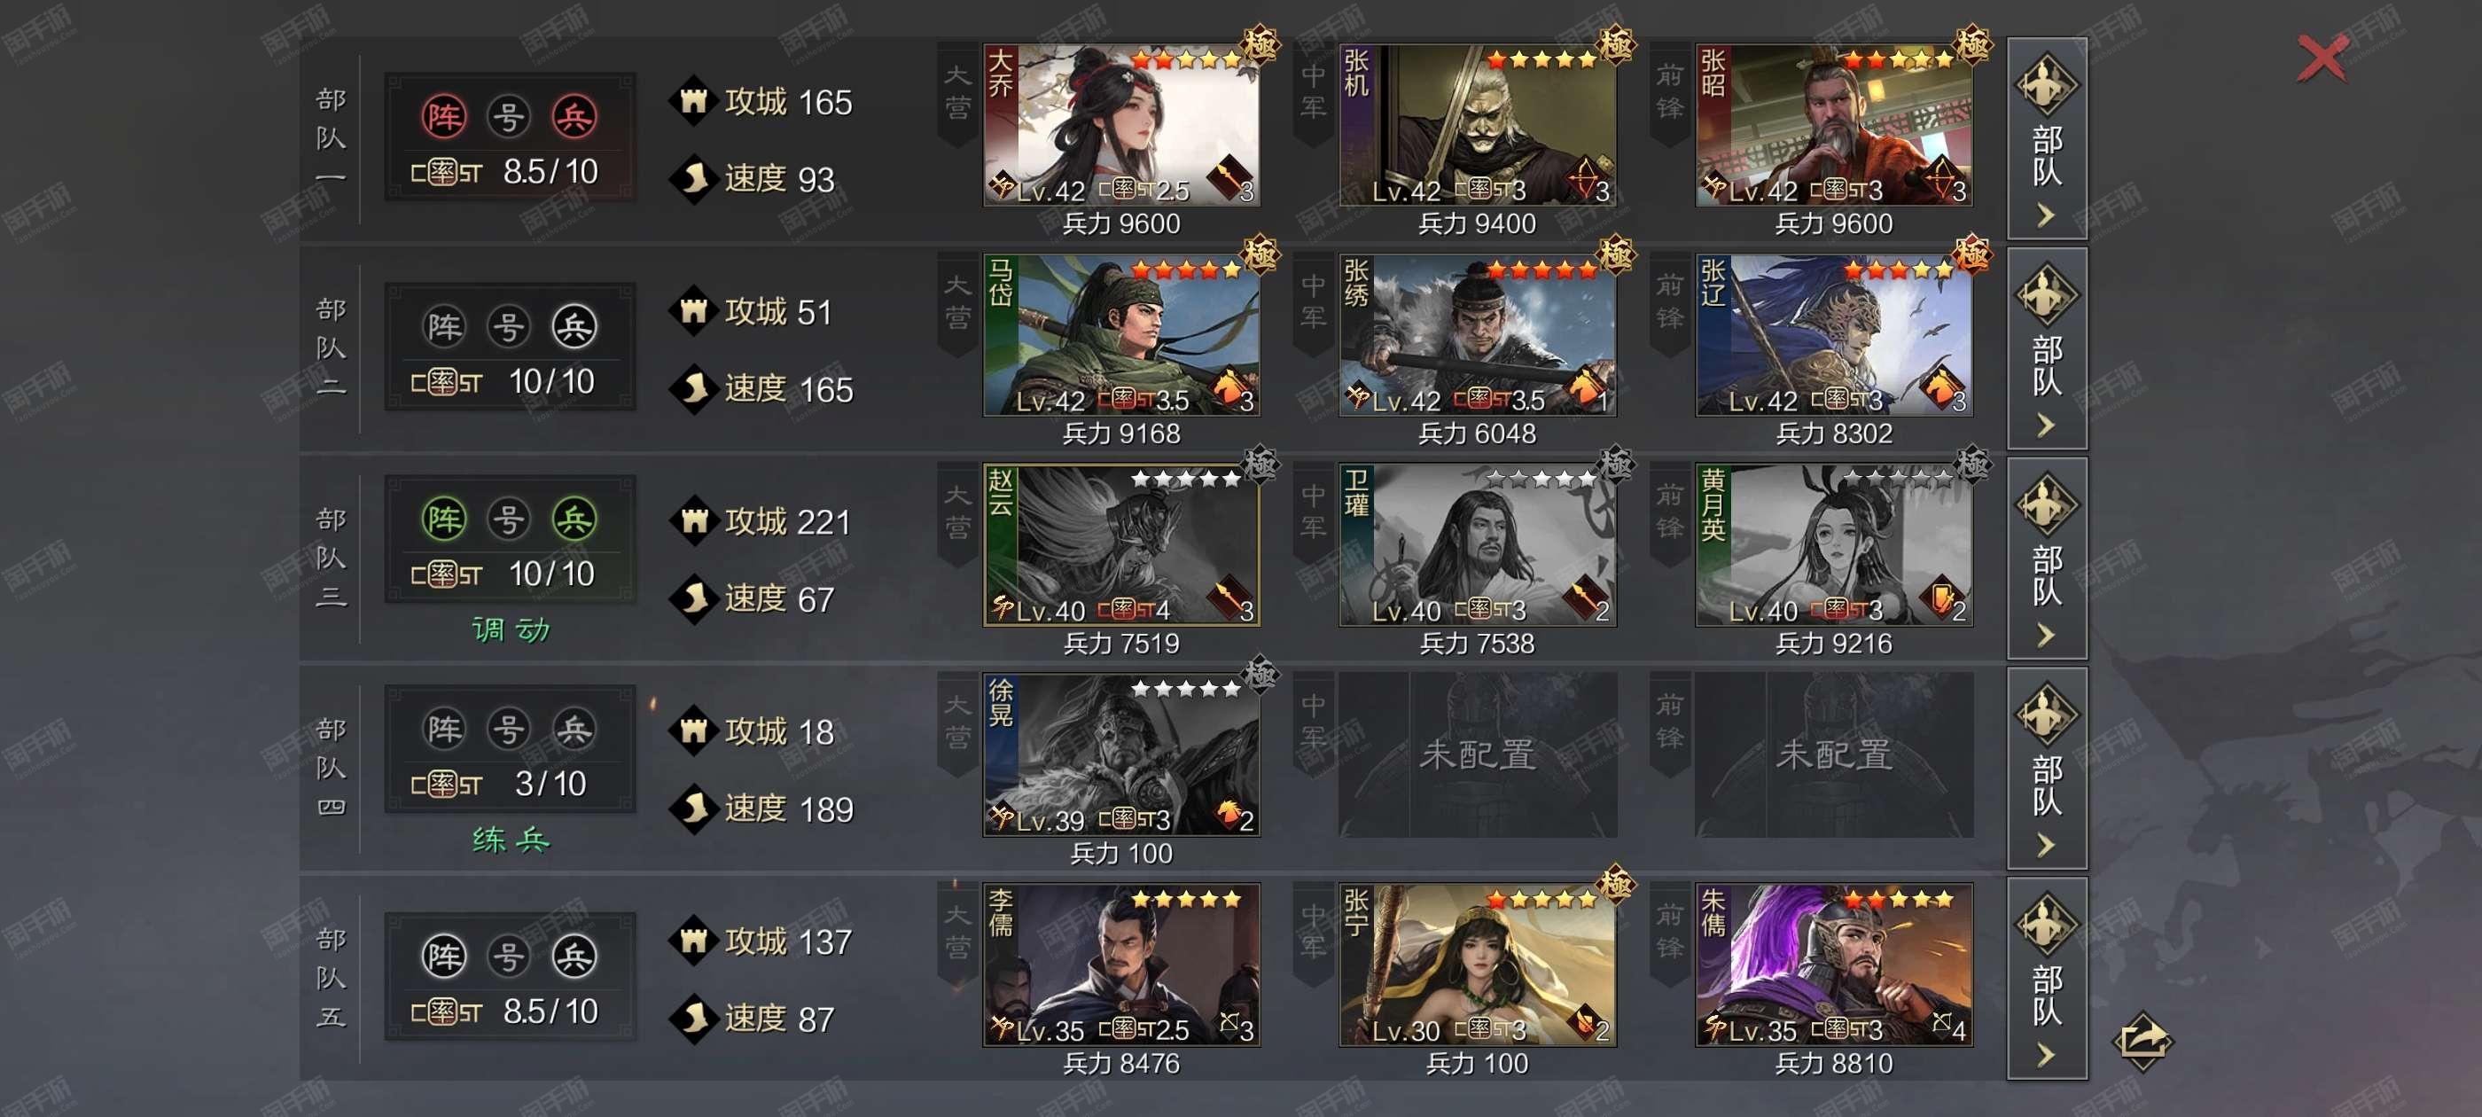Viewport: 2482px width, 1117px height.
Task: Select the 赵云 general card
Action: tap(1121, 545)
